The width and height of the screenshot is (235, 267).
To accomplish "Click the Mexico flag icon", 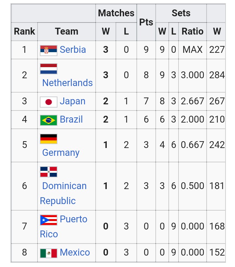I will click(49, 253).
